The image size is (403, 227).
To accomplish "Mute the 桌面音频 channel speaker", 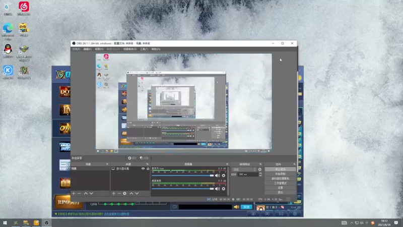I will pos(218,189).
